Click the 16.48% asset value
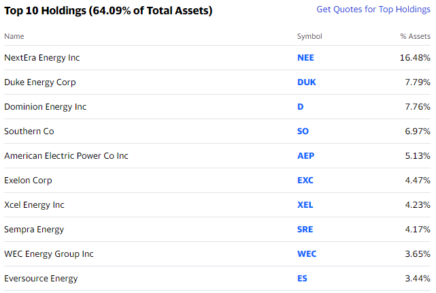Screen dimensions: 436x293 [x=415, y=58]
